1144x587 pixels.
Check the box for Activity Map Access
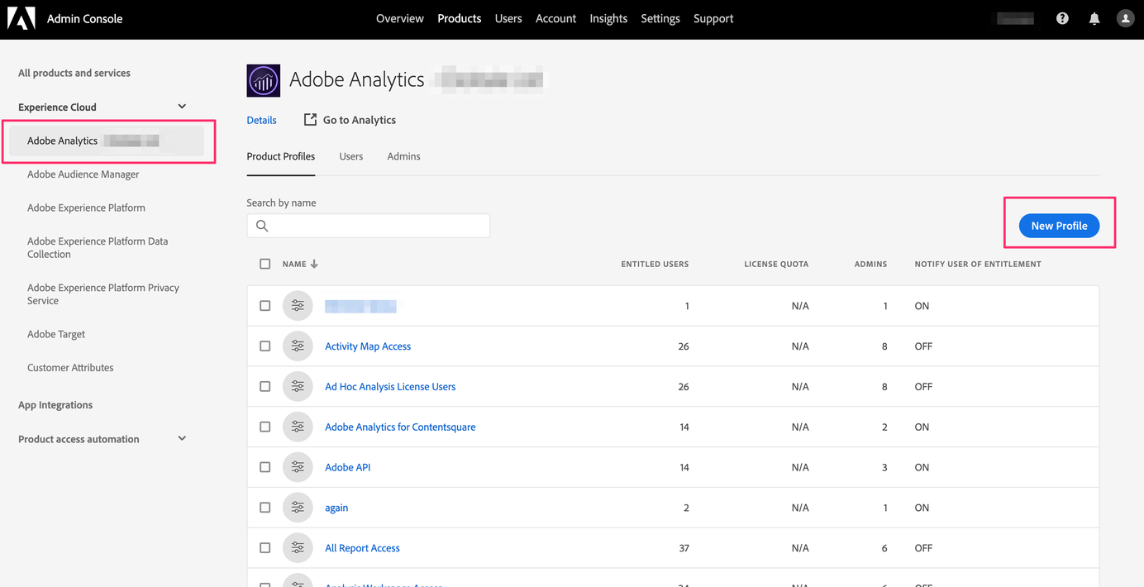265,346
